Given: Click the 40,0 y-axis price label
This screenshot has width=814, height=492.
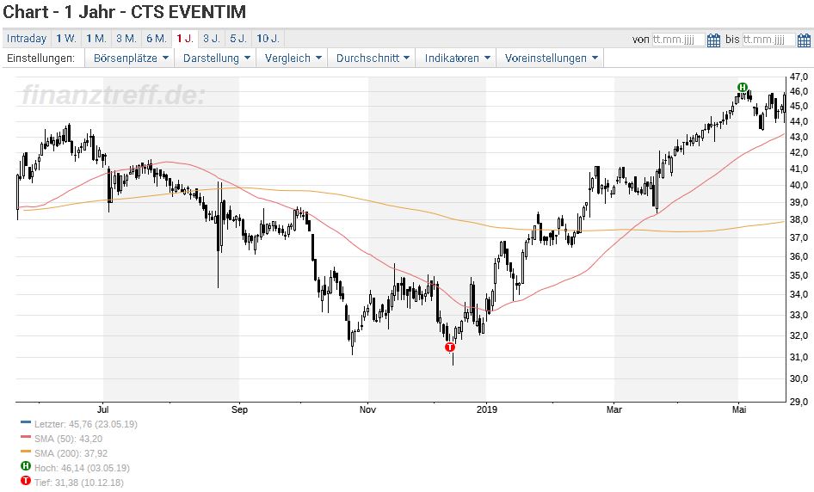Looking at the screenshot, I should click(799, 185).
